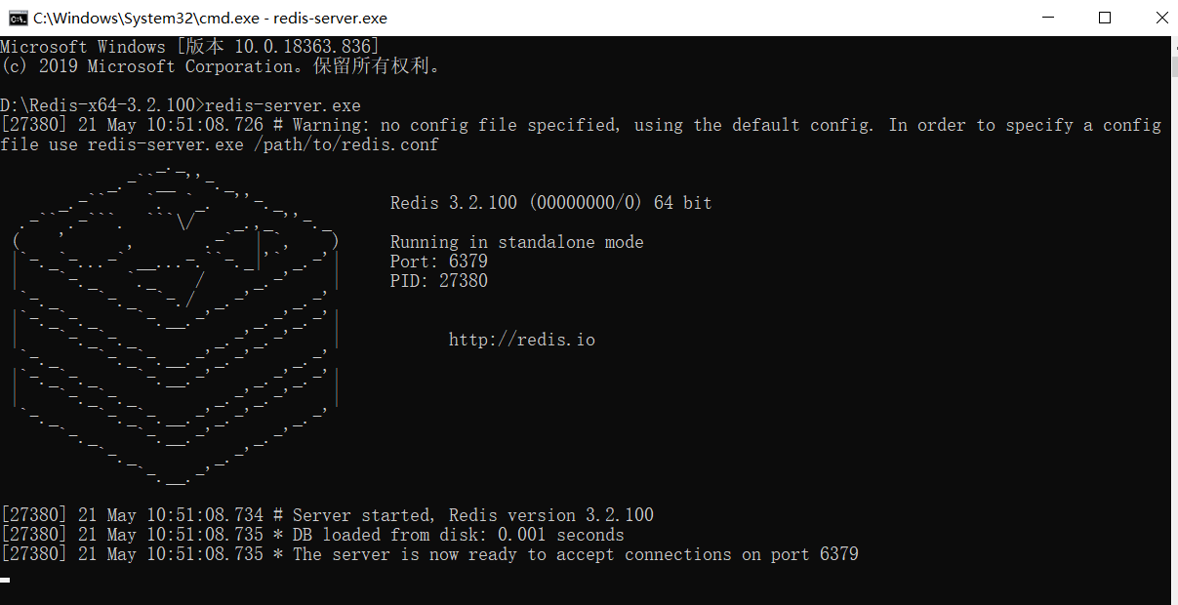Click the blinking cursor at the bottom
1178x605 pixels.
(x=5, y=580)
